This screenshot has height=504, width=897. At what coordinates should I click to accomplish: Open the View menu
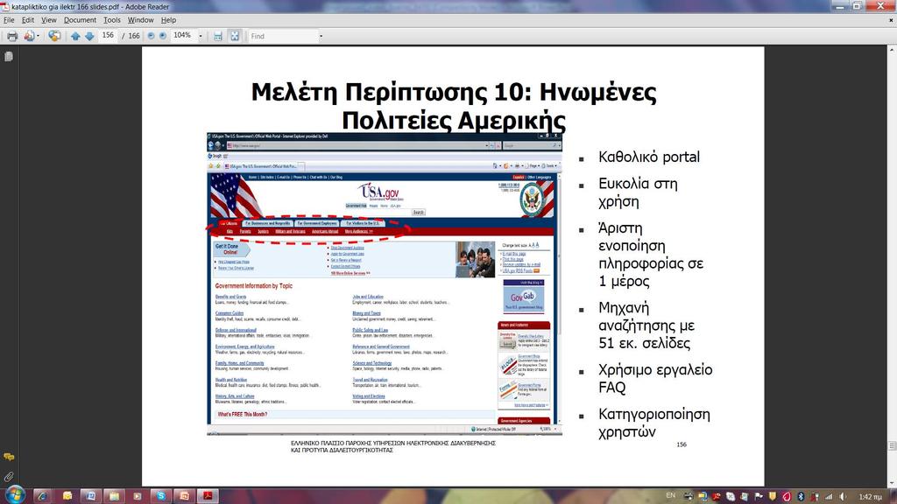(49, 20)
